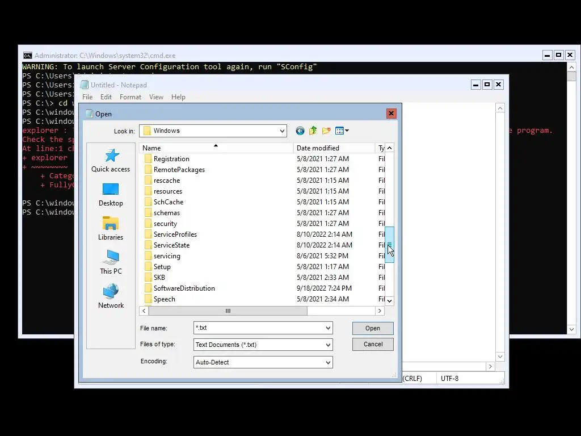
Task: Open Notepad Format menu
Action: click(x=130, y=97)
